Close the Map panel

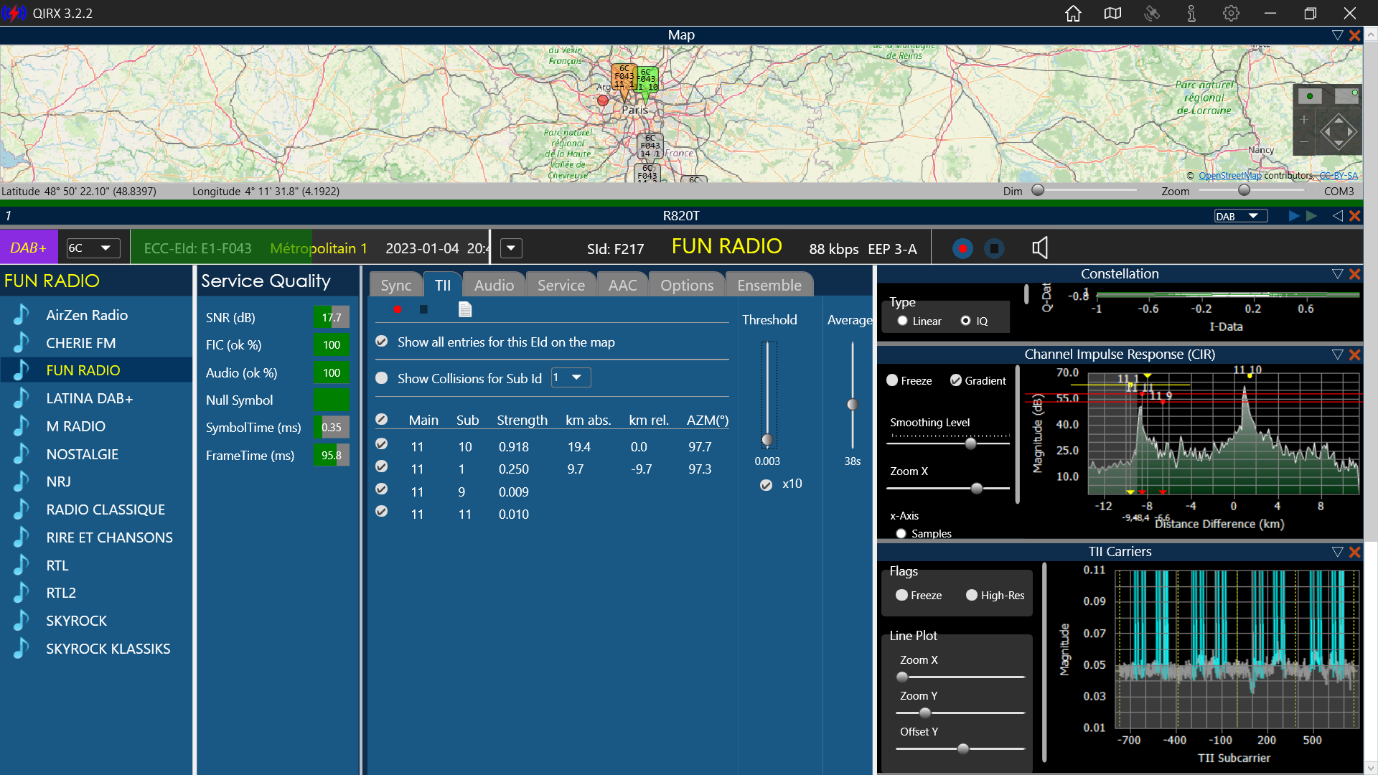tap(1355, 35)
